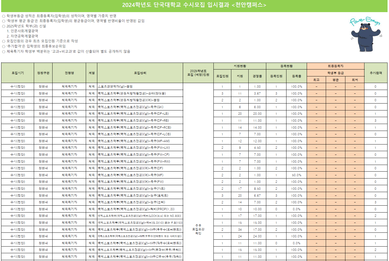Select the '축구(FW-LW)' department cell
The image size is (389, 261).
(x=140, y=148)
